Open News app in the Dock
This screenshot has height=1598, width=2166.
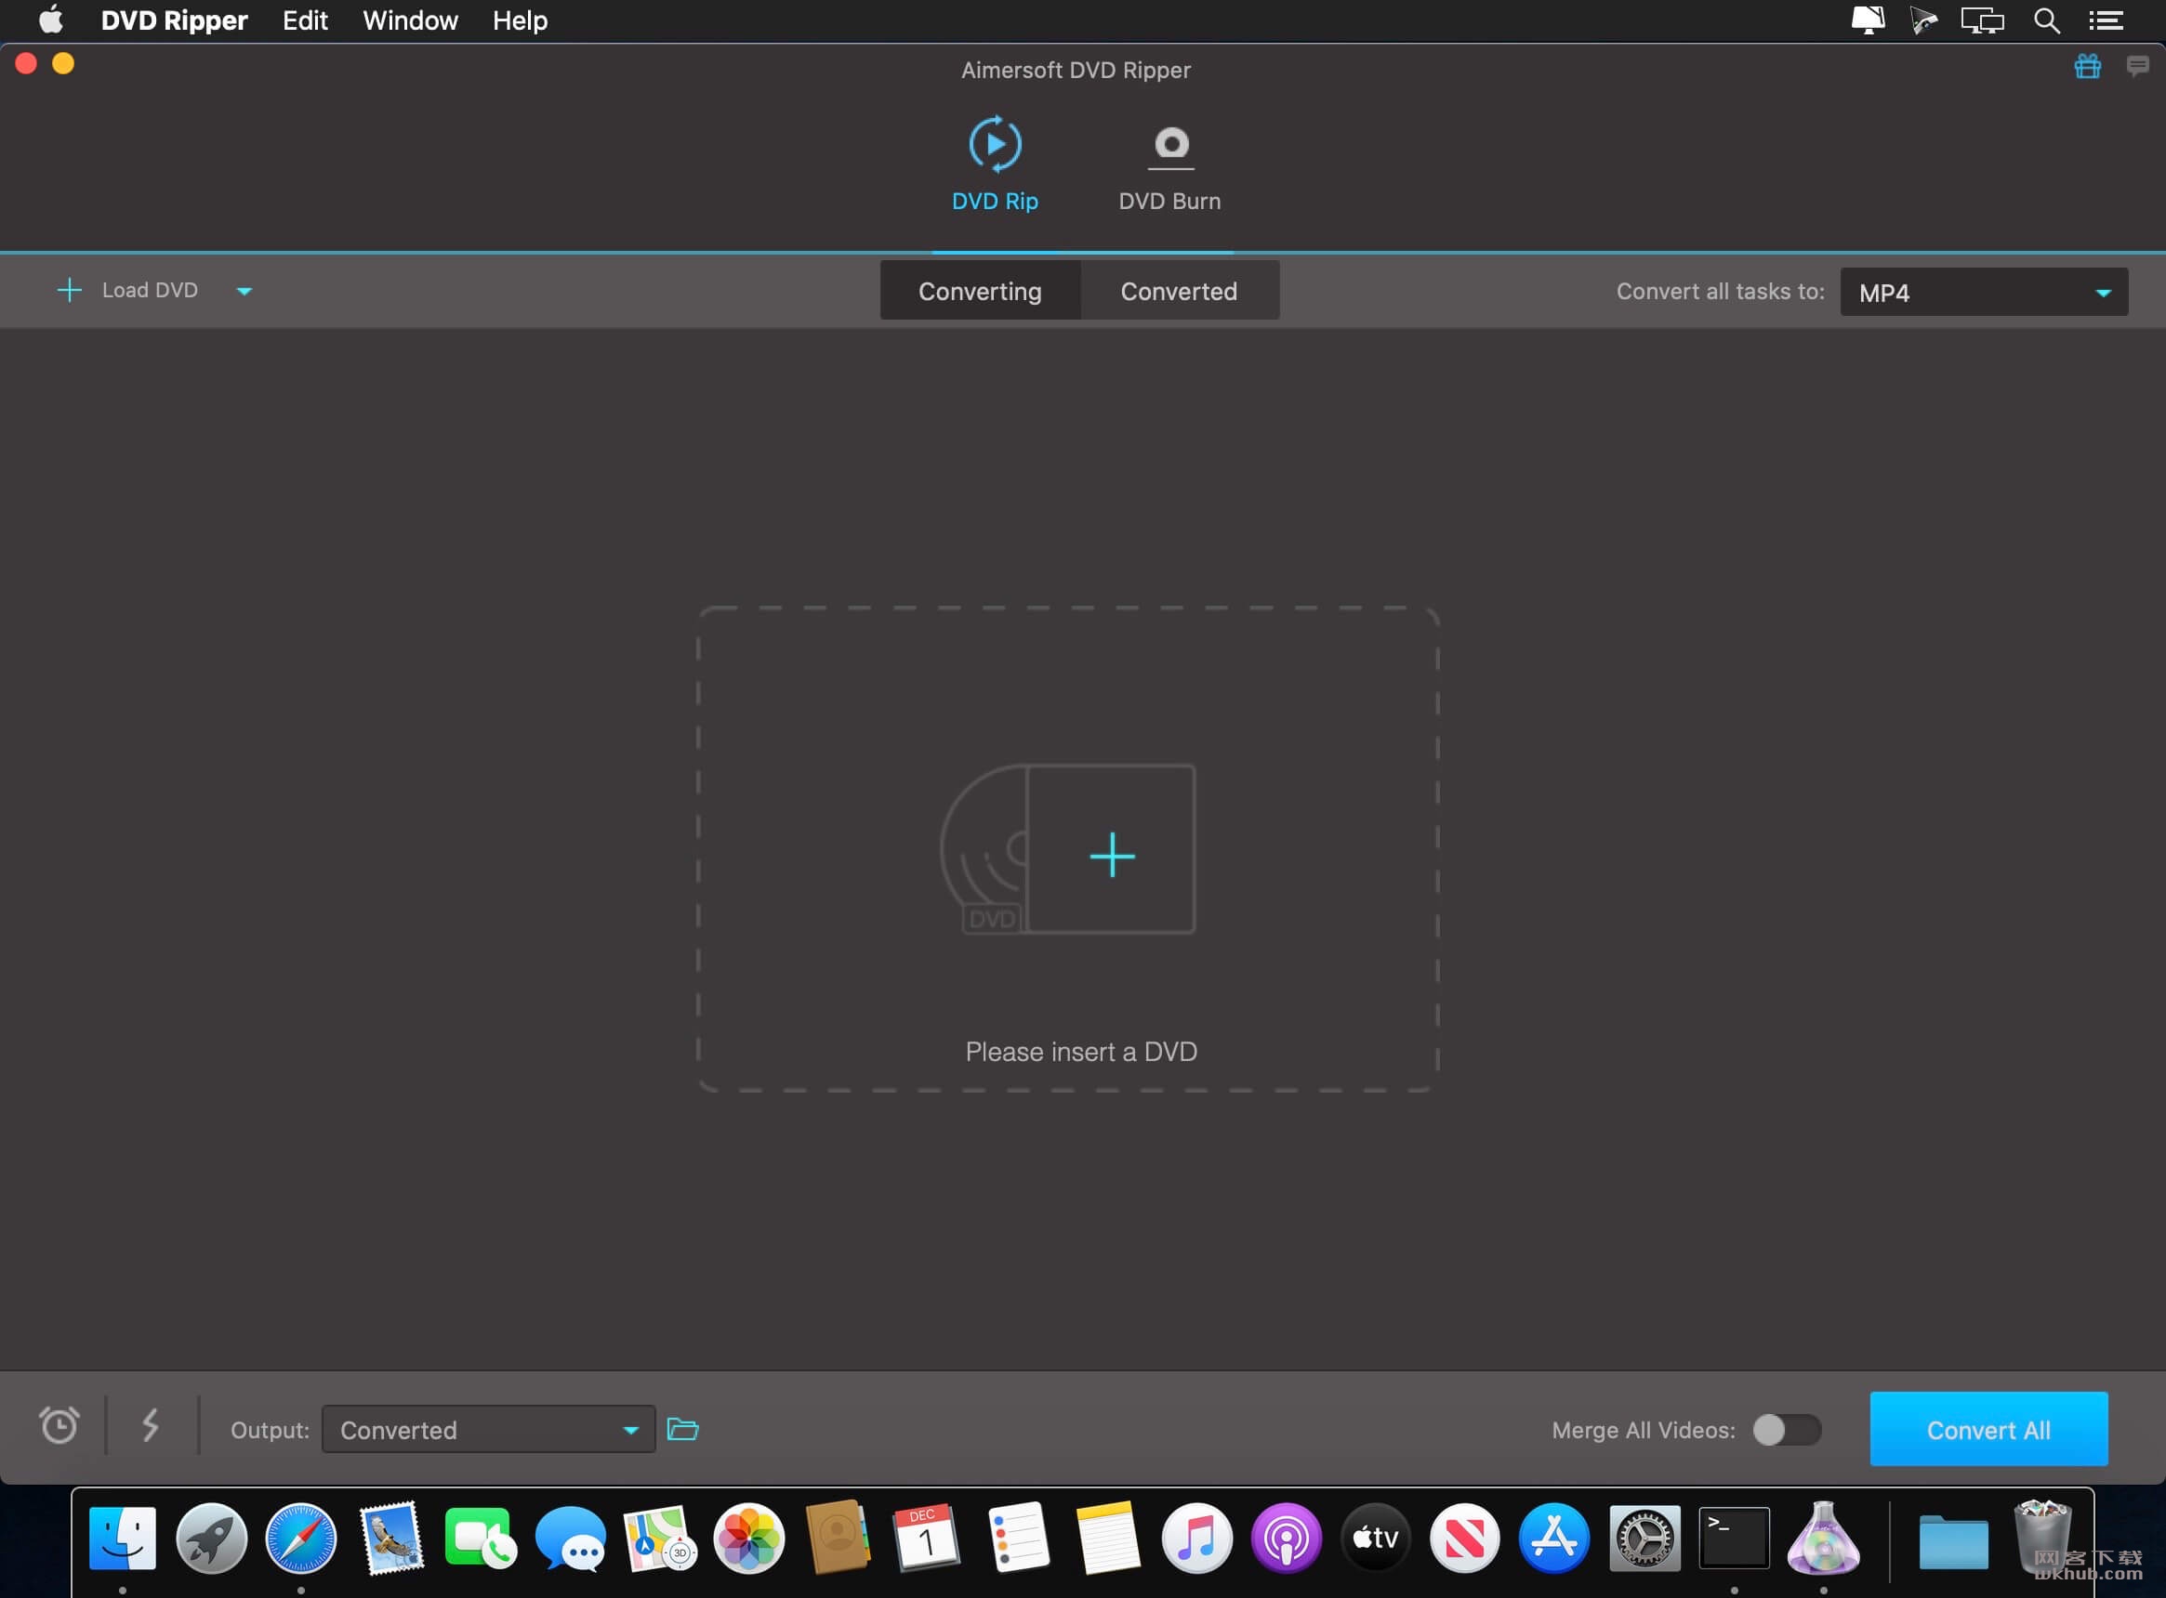tap(1465, 1538)
